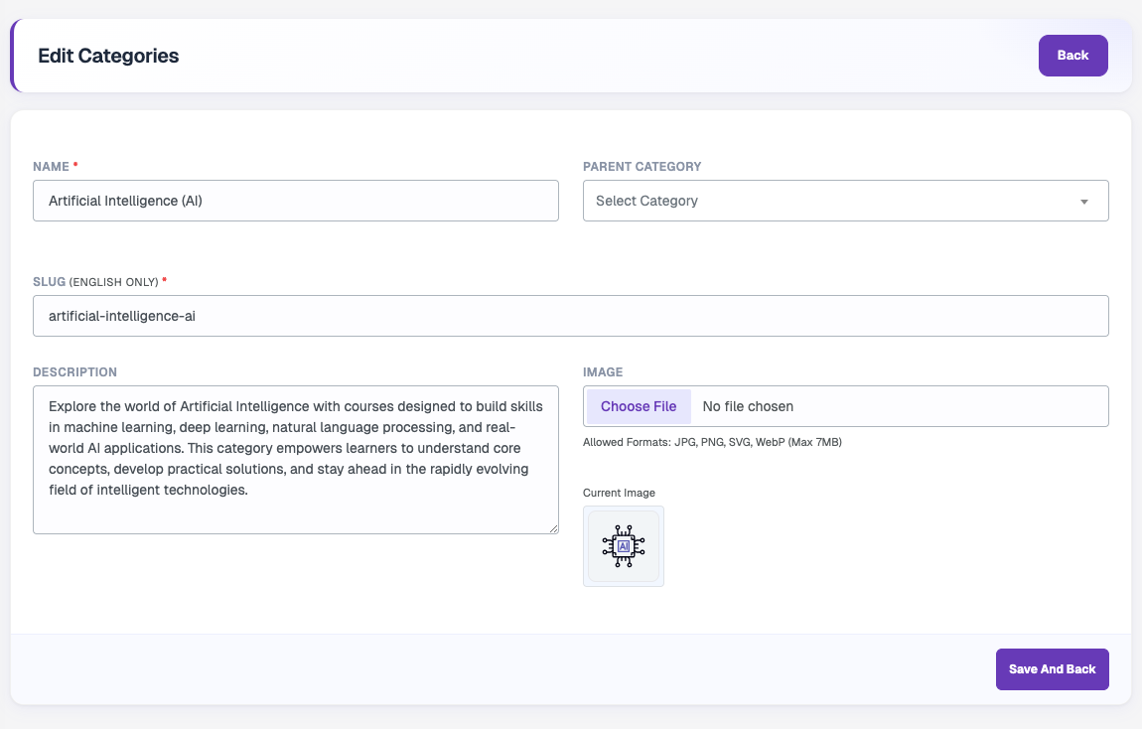Click the 'Current Image' label

619,493
